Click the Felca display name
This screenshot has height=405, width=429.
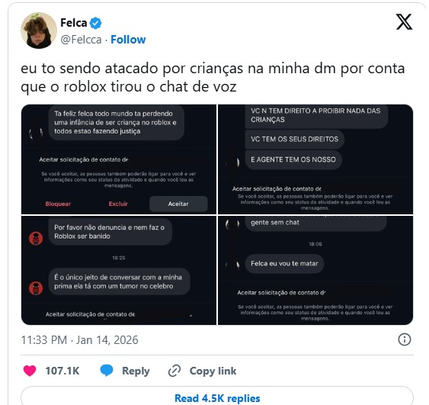click(74, 23)
